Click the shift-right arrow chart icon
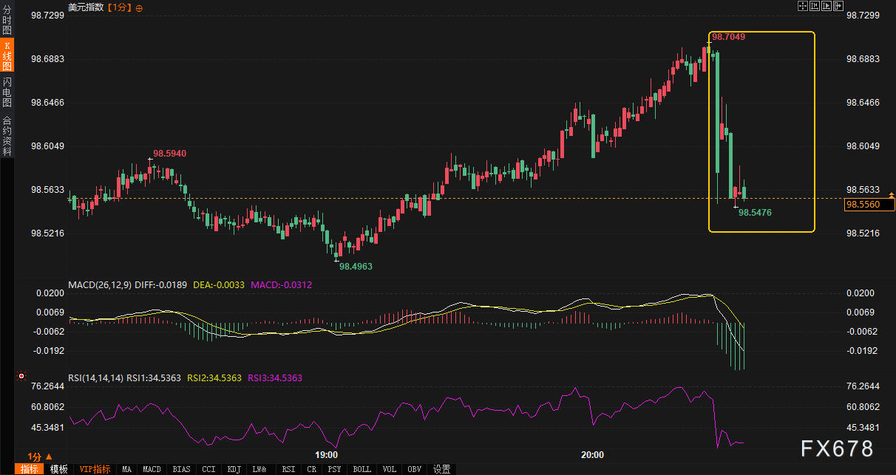Image resolution: width=896 pixels, height=475 pixels. pos(838,7)
